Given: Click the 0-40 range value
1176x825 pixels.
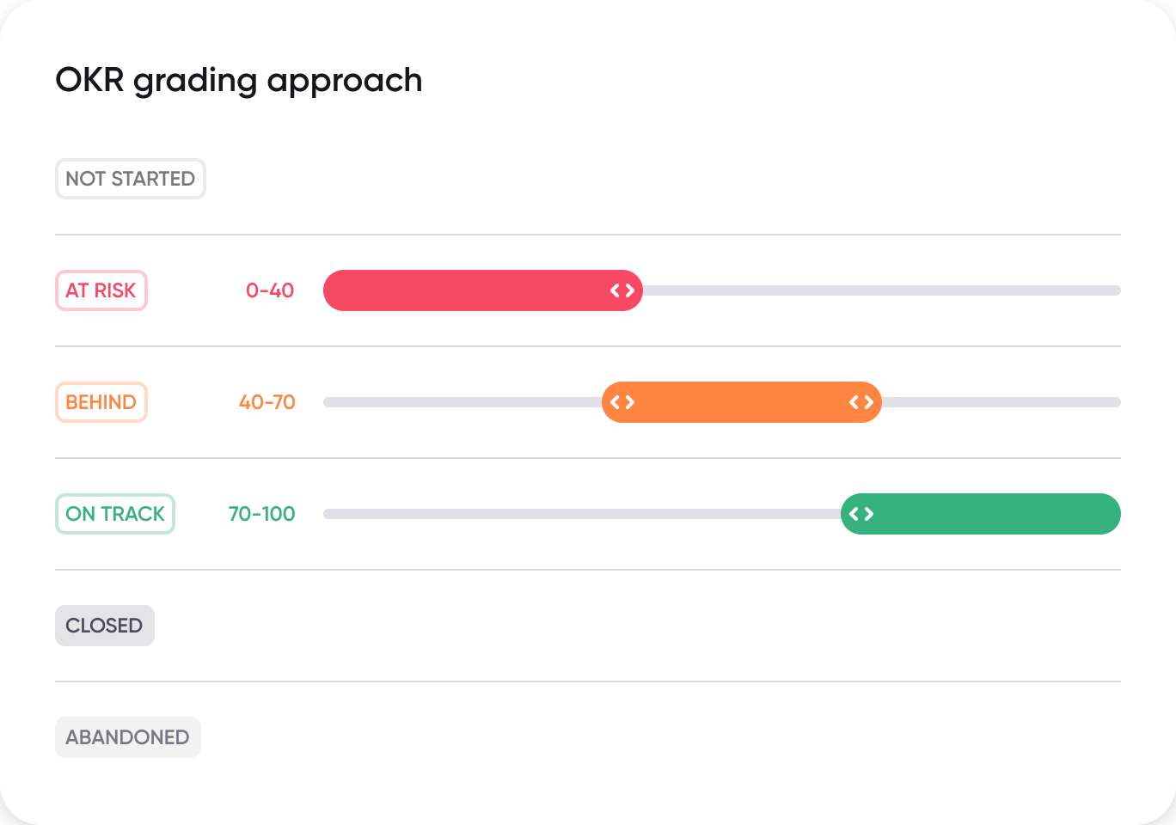Looking at the screenshot, I should click(270, 290).
